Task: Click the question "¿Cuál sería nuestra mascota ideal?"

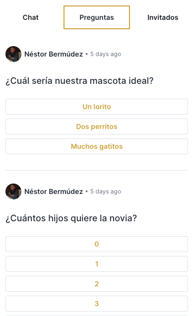Action: click(x=79, y=81)
